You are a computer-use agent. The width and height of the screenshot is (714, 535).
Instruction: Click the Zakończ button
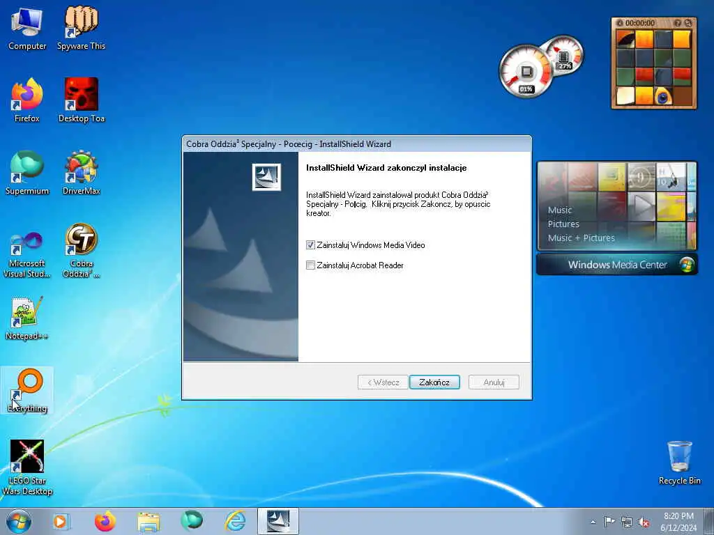434,382
